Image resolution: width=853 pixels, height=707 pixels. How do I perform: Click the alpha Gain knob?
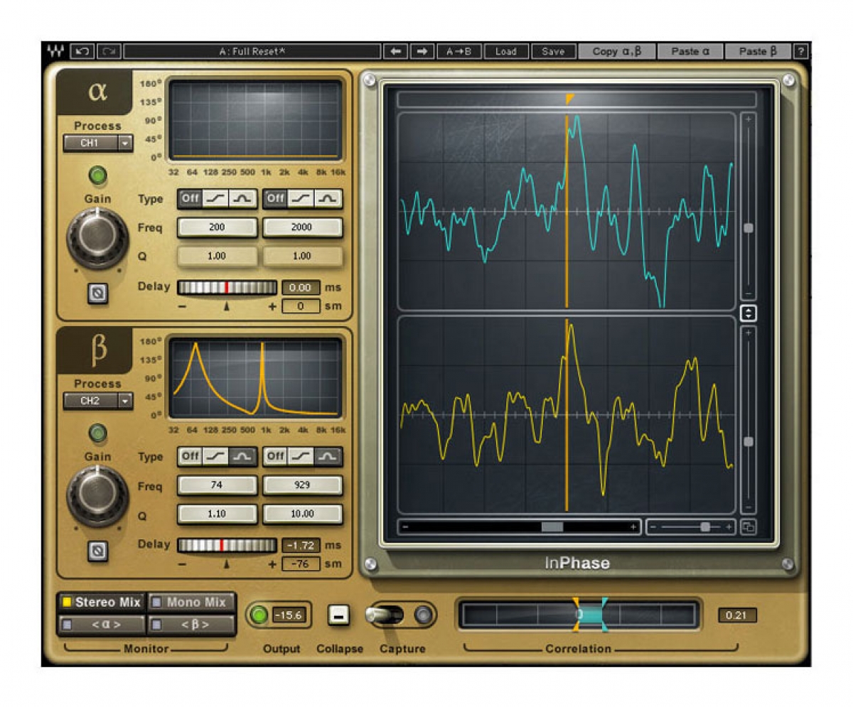coord(97,239)
